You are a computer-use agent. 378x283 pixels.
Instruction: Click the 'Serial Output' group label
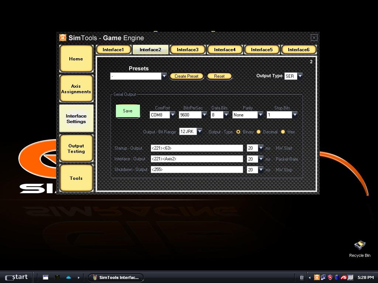125,94
